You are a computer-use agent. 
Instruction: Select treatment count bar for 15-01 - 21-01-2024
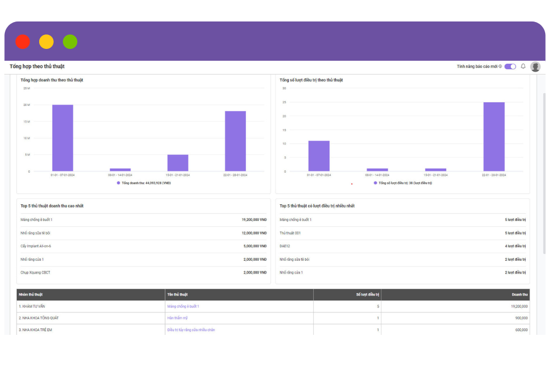[436, 170]
